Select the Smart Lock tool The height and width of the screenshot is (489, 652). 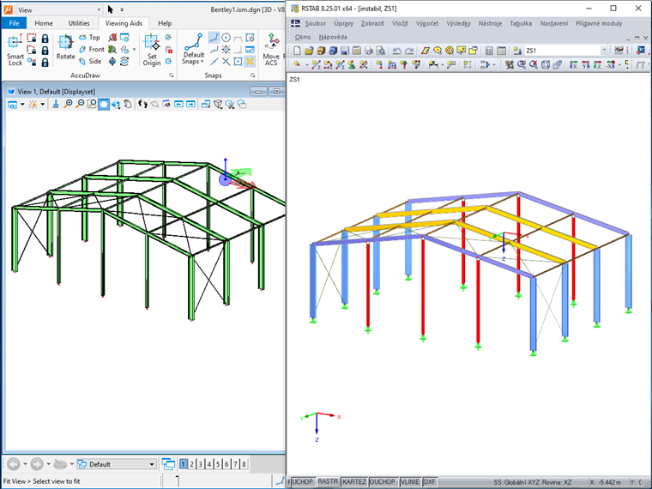[15, 50]
